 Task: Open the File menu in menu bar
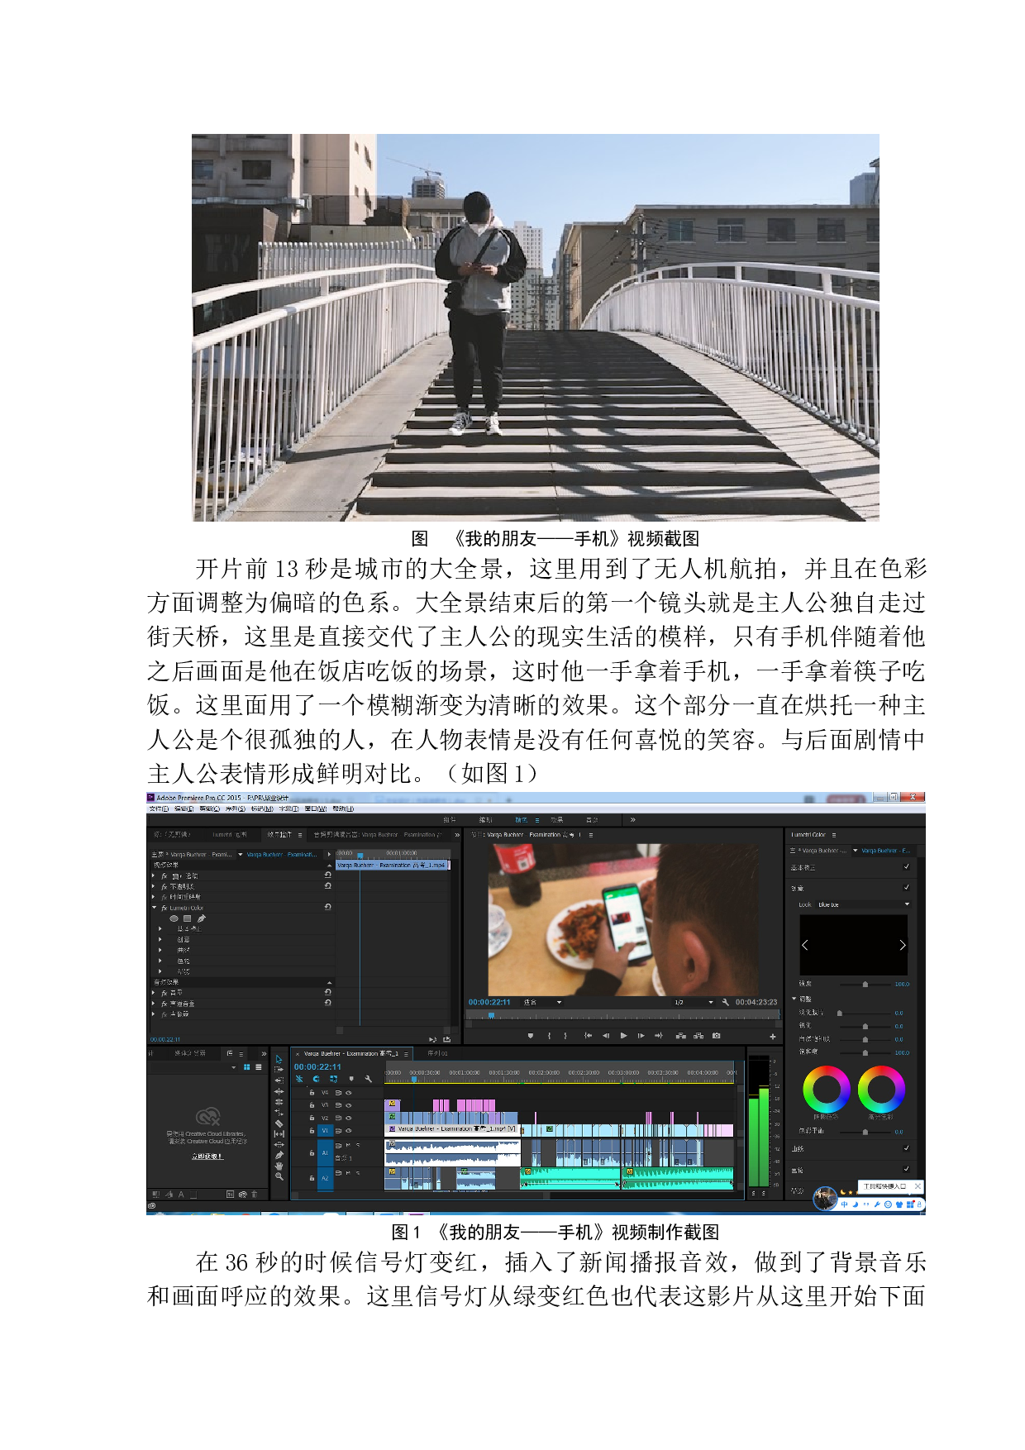pos(159,808)
